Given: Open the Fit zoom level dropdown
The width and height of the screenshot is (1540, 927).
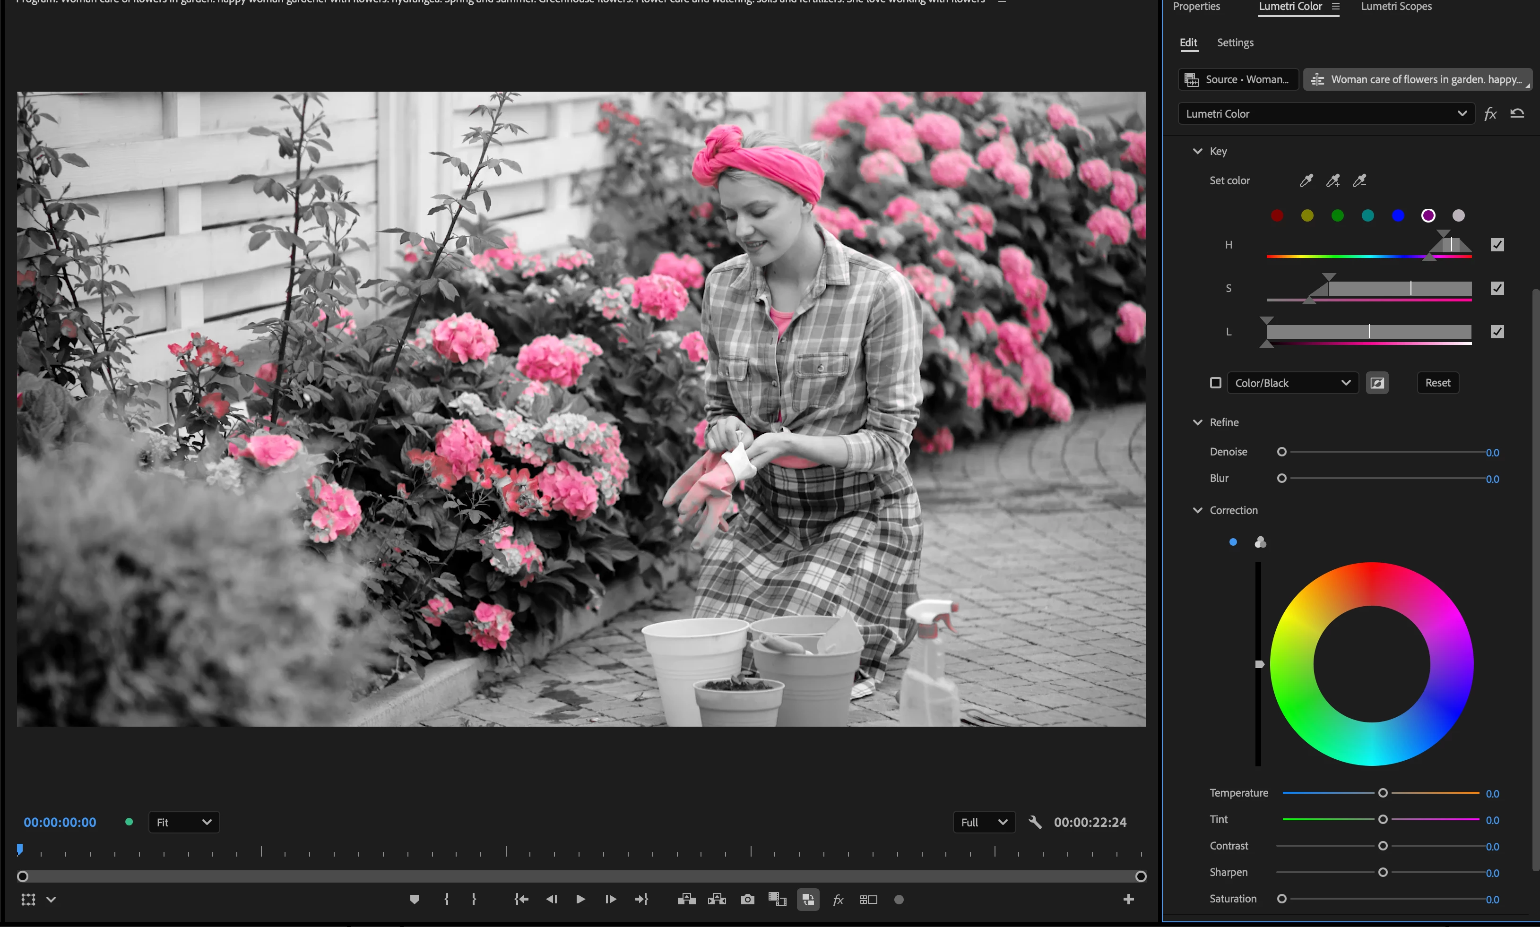Looking at the screenshot, I should (x=184, y=822).
